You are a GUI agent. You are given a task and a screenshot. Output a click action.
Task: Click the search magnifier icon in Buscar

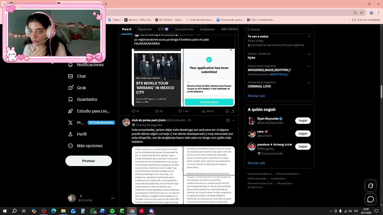(248, 30)
